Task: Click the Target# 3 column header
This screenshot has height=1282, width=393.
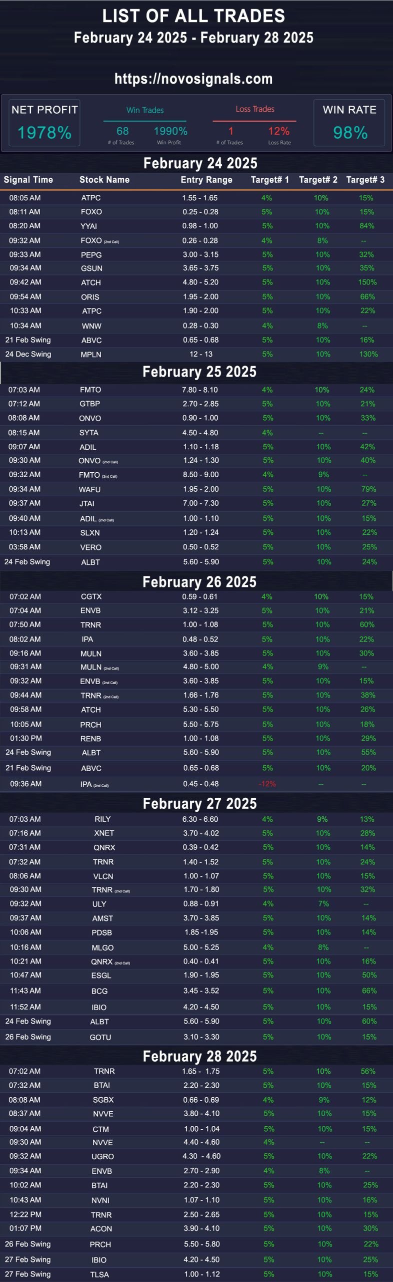Action: click(x=365, y=180)
